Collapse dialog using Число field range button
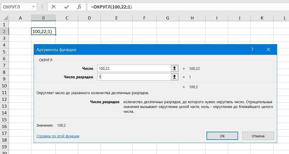 [174, 68]
